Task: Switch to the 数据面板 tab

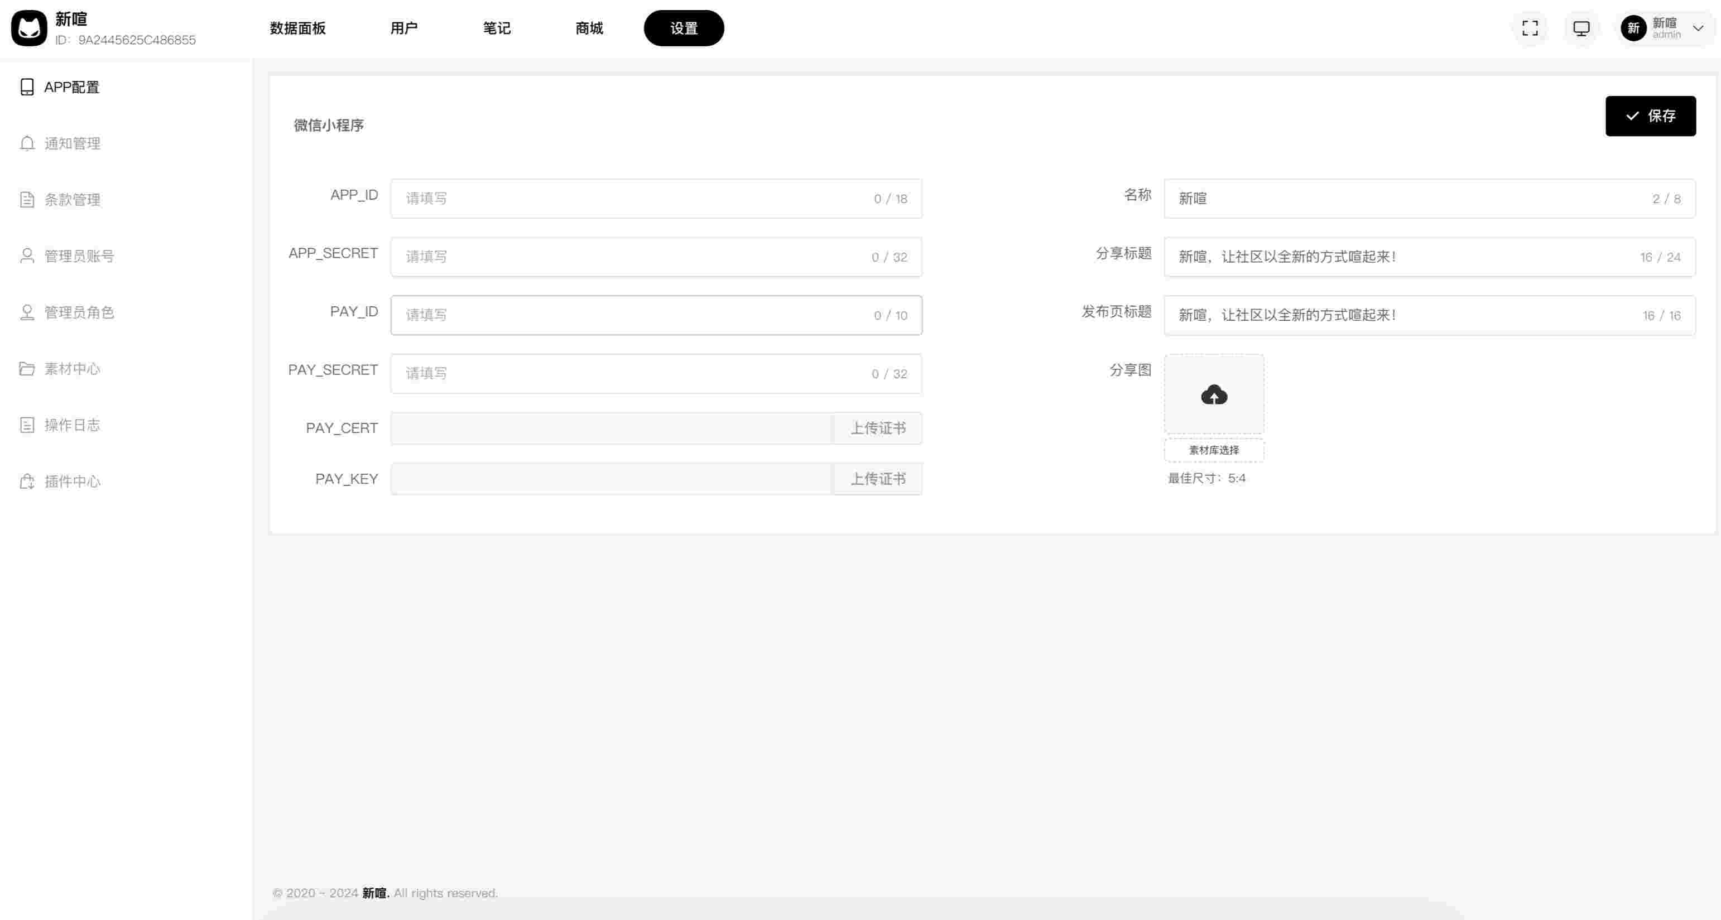Action: click(x=297, y=28)
